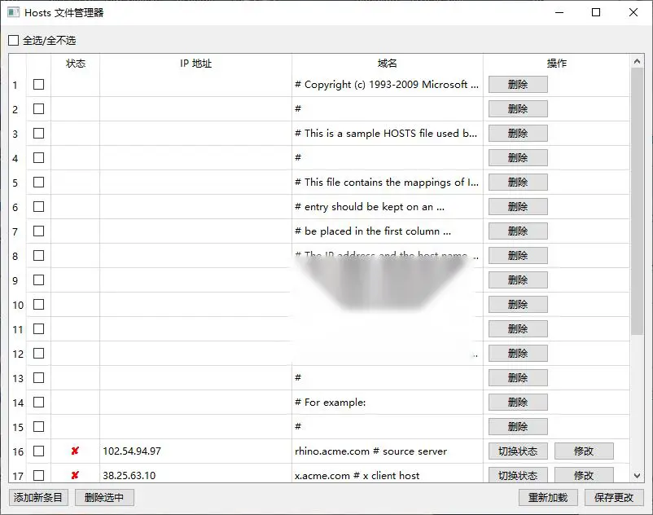
Task: Click 切换状态 for rhino.acme.com
Action: tap(518, 451)
